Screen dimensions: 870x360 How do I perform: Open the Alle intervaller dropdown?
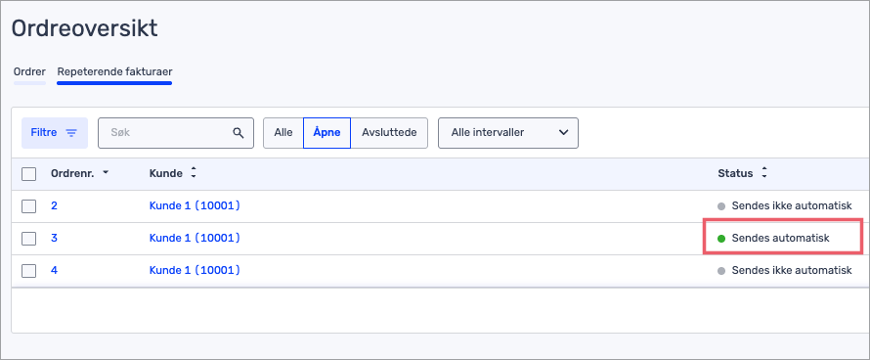(507, 133)
